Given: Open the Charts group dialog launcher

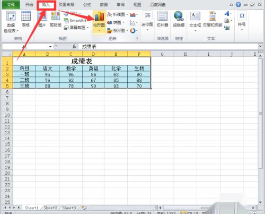Looking at the screenshot, I should pyautogui.click(x=137, y=39).
